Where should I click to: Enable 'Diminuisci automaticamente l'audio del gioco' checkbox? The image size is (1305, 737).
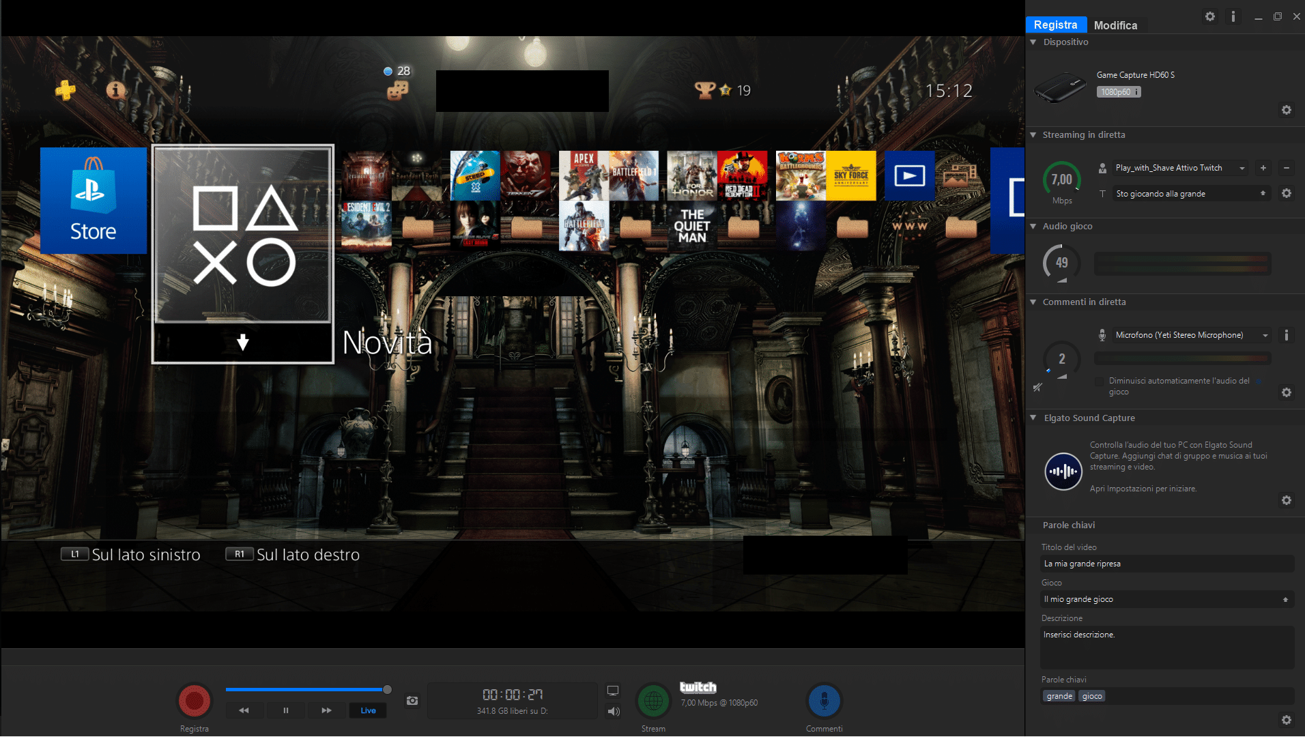(x=1099, y=381)
